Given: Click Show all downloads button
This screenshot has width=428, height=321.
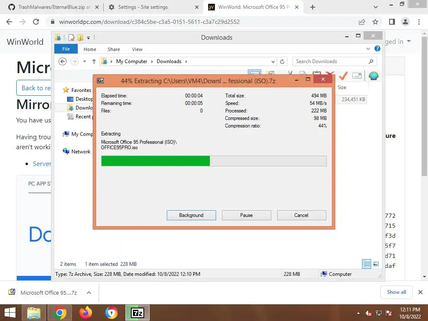Looking at the screenshot, I should coord(396,292).
